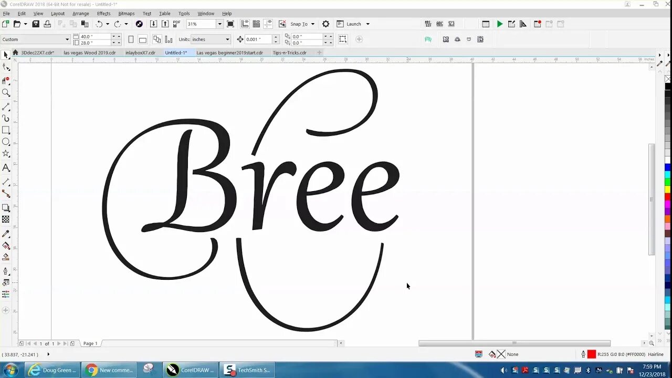Select the Smart Fill tool

click(6, 257)
